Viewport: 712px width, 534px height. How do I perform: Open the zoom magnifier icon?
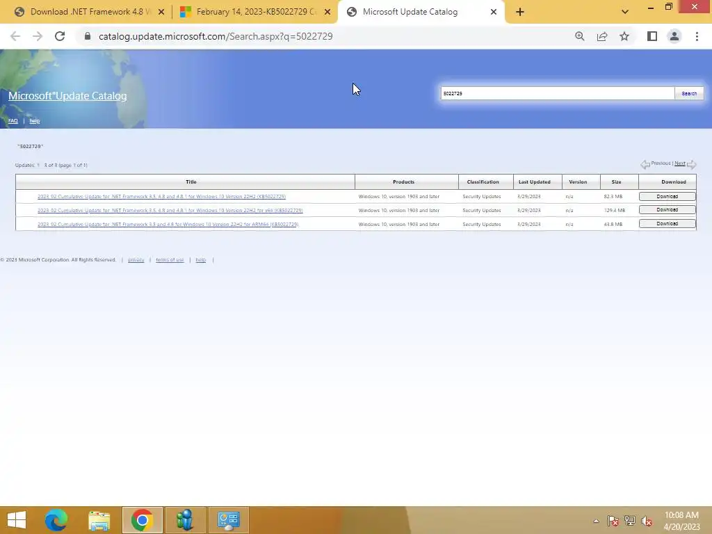[580, 36]
